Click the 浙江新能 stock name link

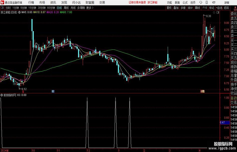[x=152, y=2]
